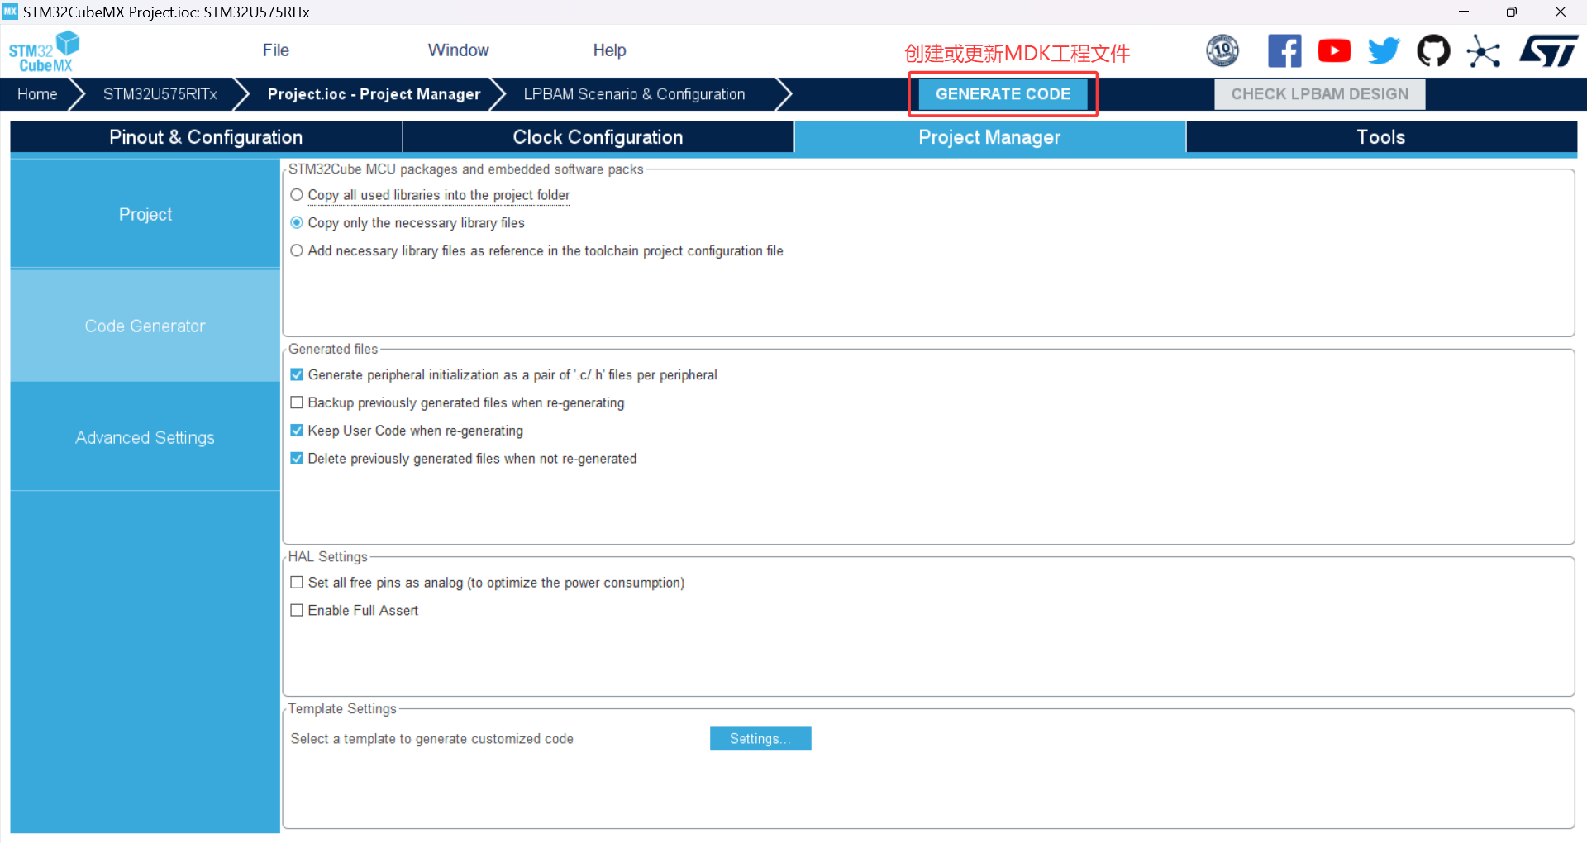Screen dimensions: 1587x843
Task: Click the MX app icon in title bar
Action: click(x=10, y=12)
